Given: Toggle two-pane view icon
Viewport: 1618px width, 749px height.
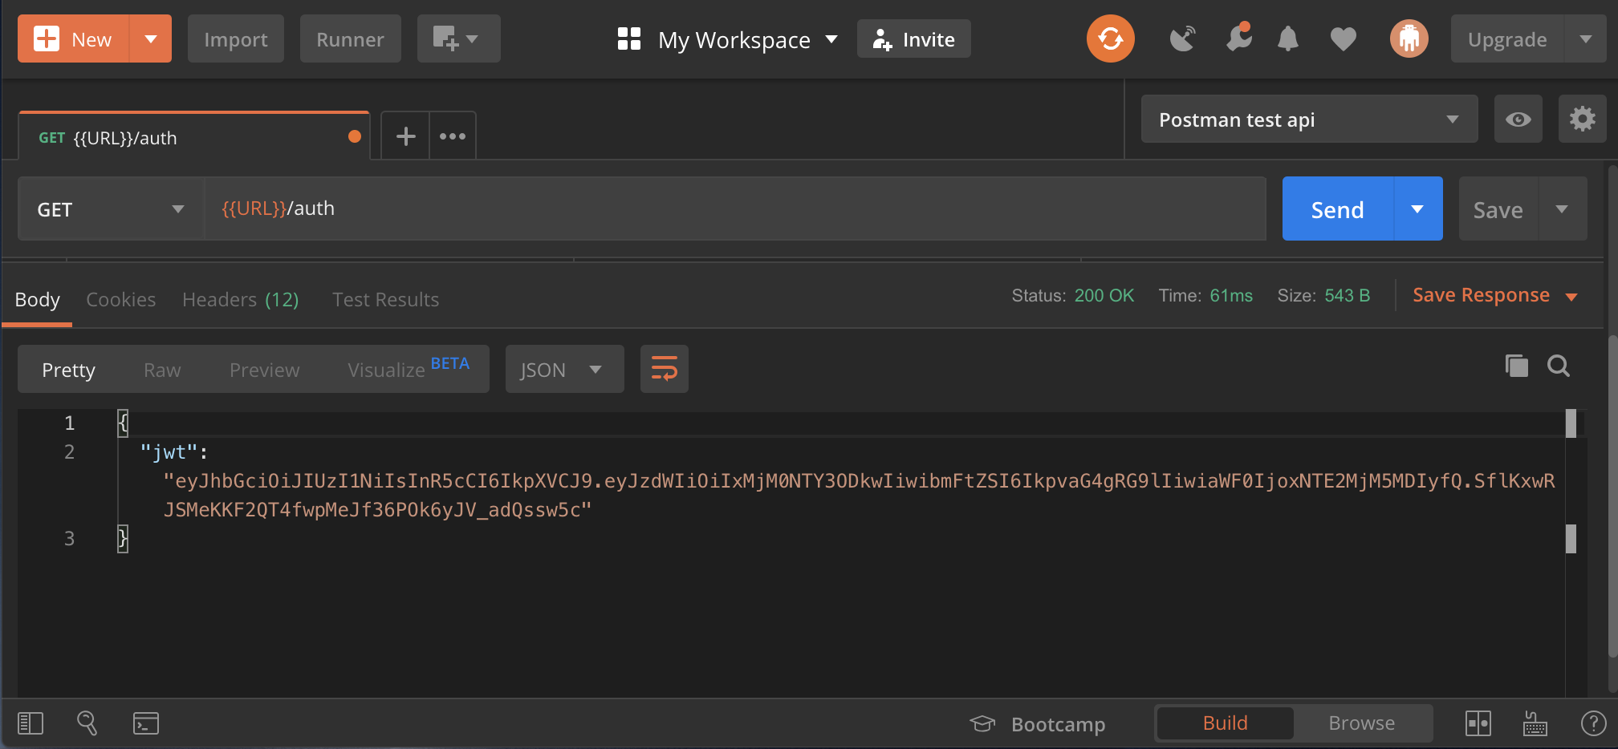Looking at the screenshot, I should coord(1478,723).
